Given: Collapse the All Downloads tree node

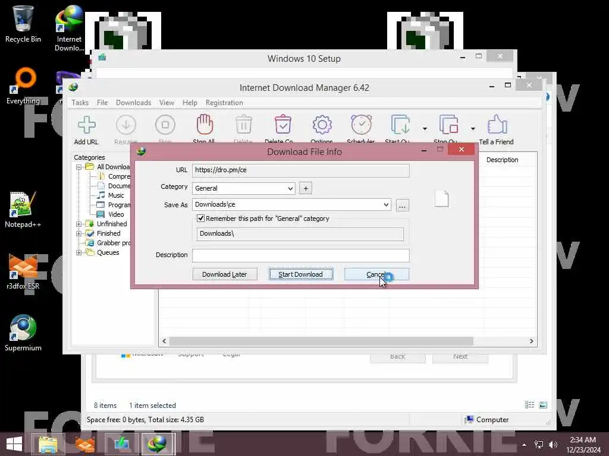Looking at the screenshot, I should pos(79,167).
